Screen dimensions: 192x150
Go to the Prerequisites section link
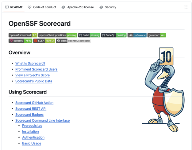(32, 126)
